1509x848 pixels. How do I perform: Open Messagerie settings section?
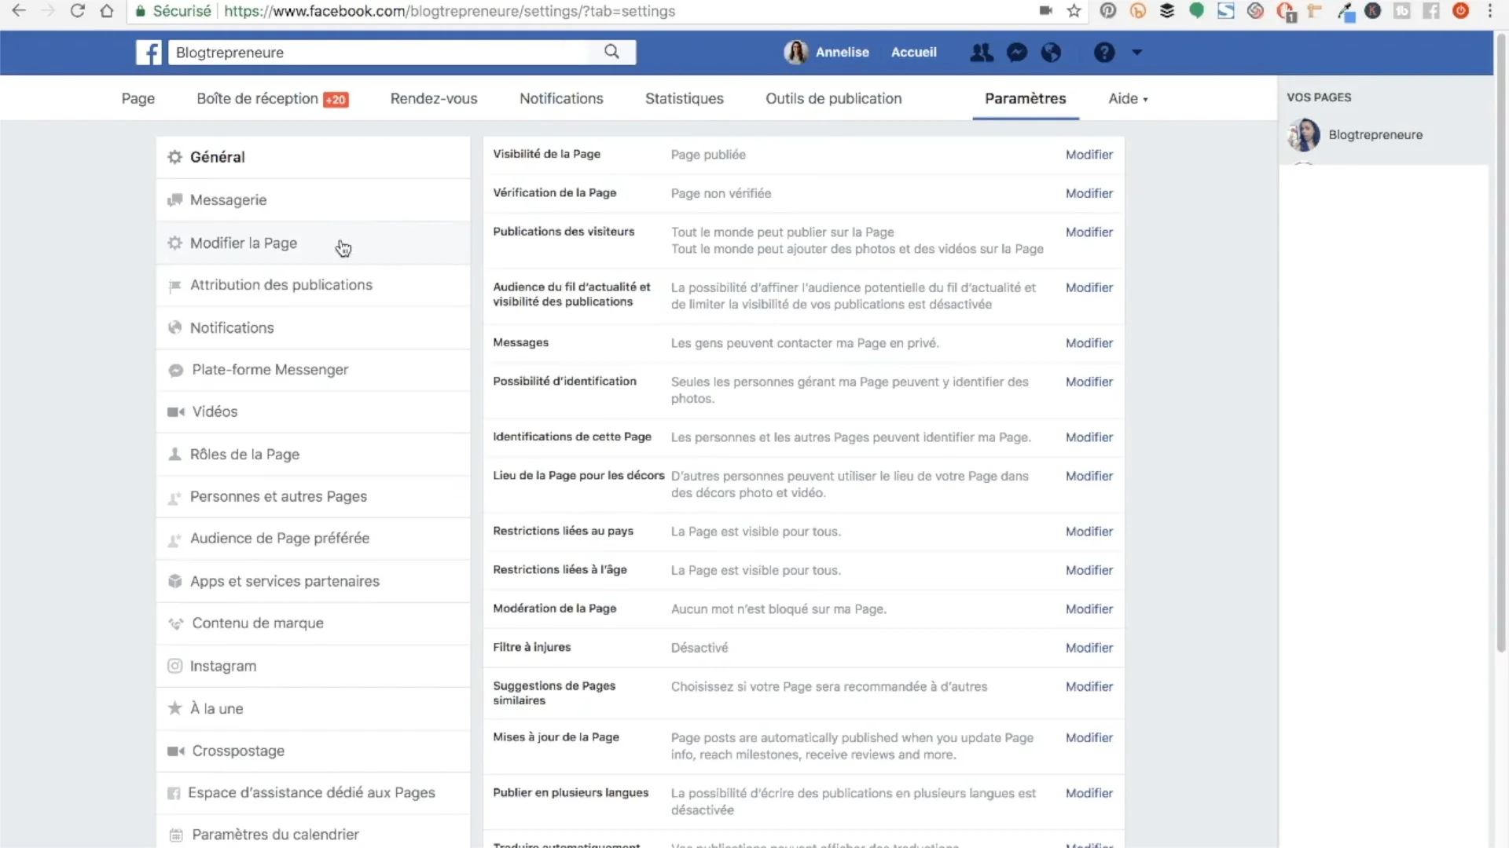pyautogui.click(x=313, y=200)
